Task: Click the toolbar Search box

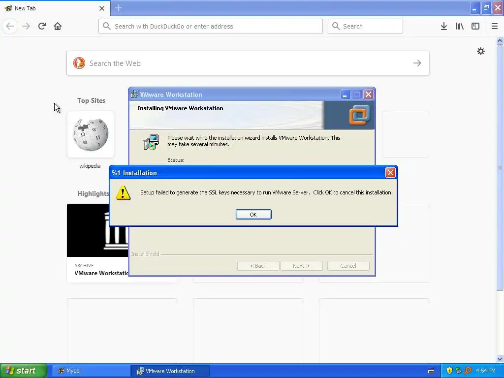Action: pyautogui.click(x=365, y=26)
